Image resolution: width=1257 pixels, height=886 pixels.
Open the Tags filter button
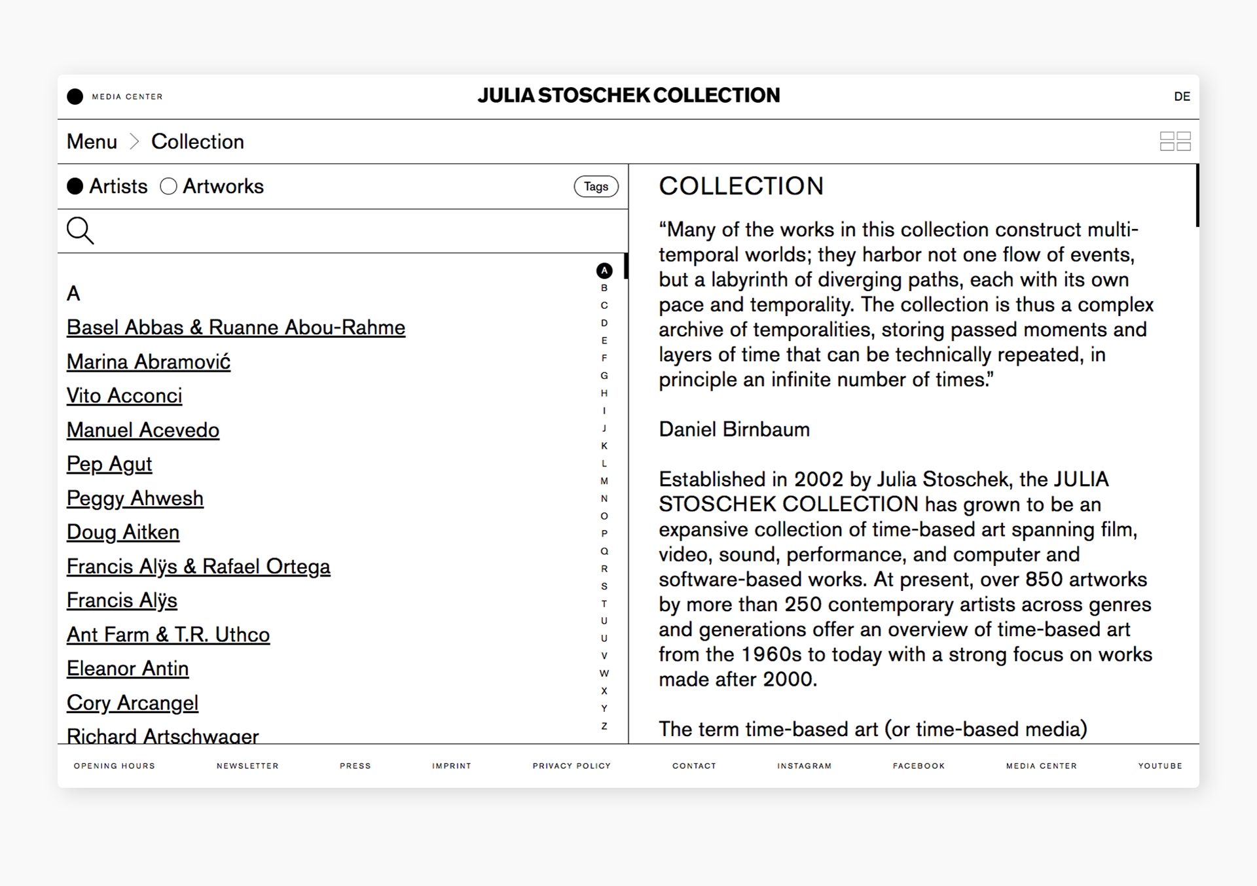(596, 186)
